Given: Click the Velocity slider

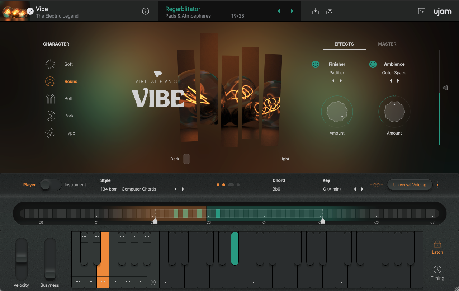Looking at the screenshot, I should (22, 259).
